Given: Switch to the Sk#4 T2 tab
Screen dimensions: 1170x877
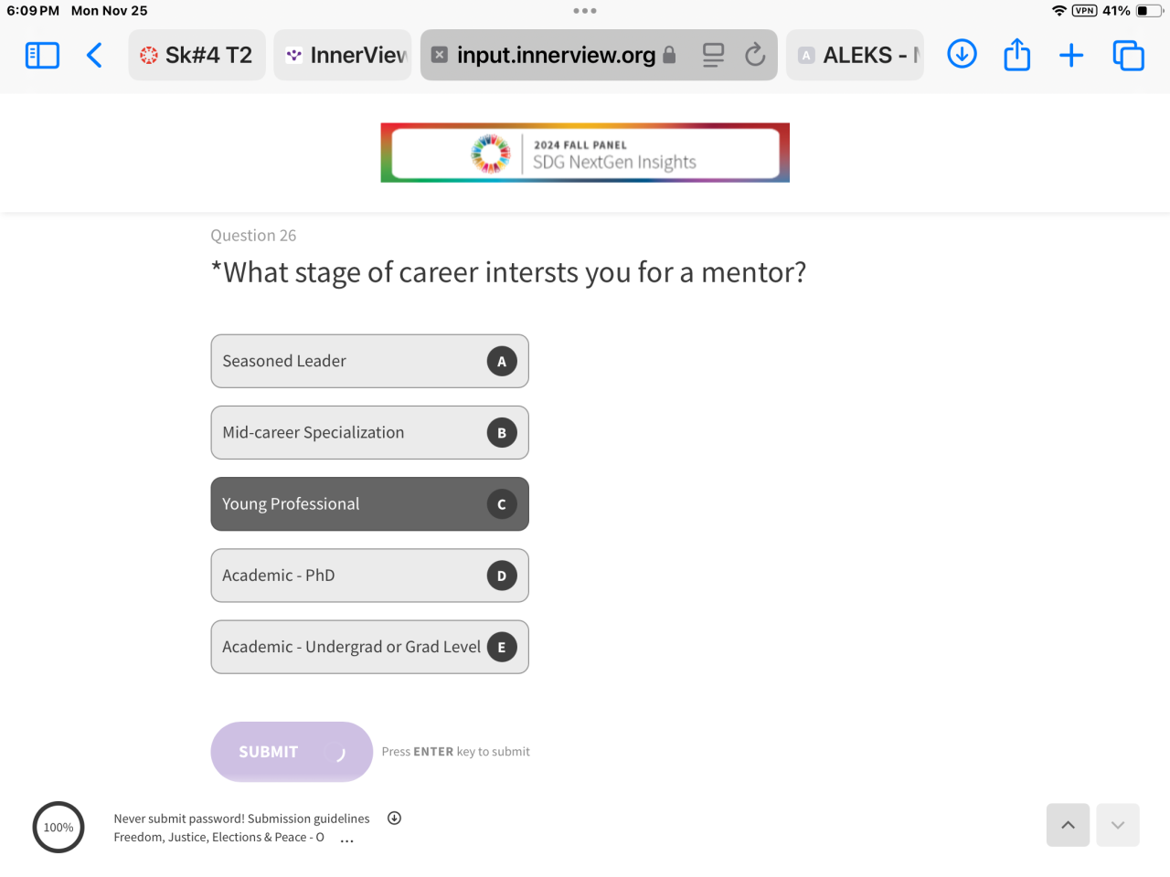Looking at the screenshot, I should click(x=197, y=56).
